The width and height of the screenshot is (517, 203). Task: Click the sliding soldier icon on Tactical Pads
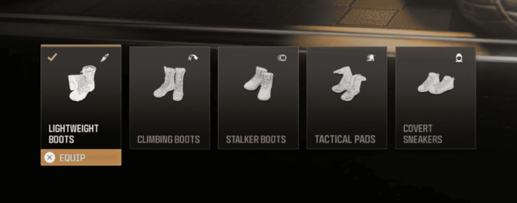click(x=370, y=58)
